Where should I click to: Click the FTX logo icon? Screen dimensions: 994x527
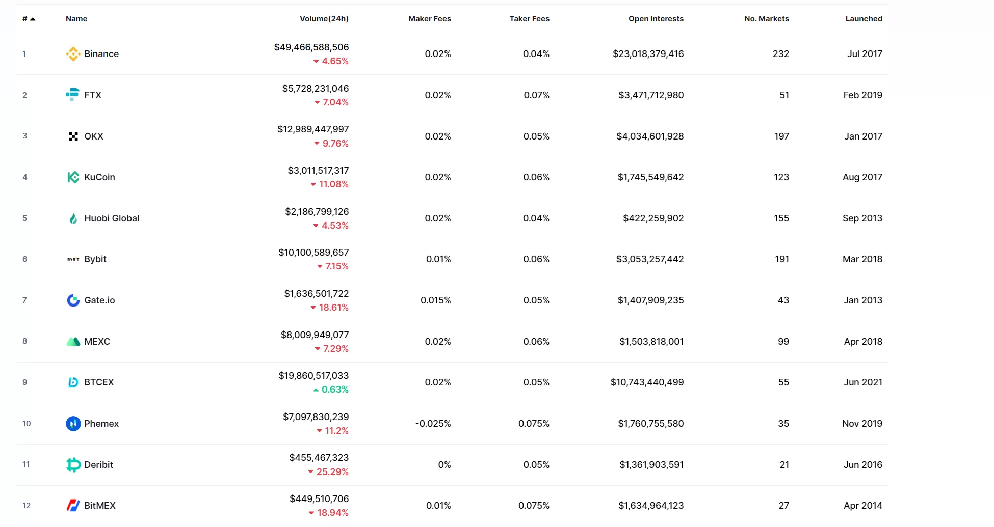[73, 95]
